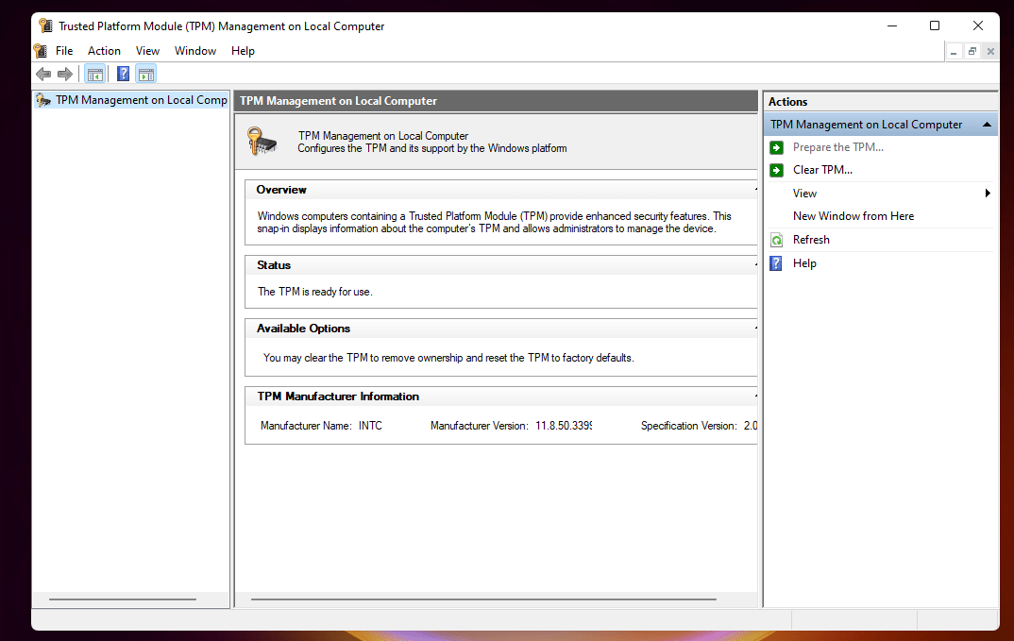Click the Back arrow in the toolbar
The width and height of the screenshot is (1014, 641).
click(x=43, y=75)
